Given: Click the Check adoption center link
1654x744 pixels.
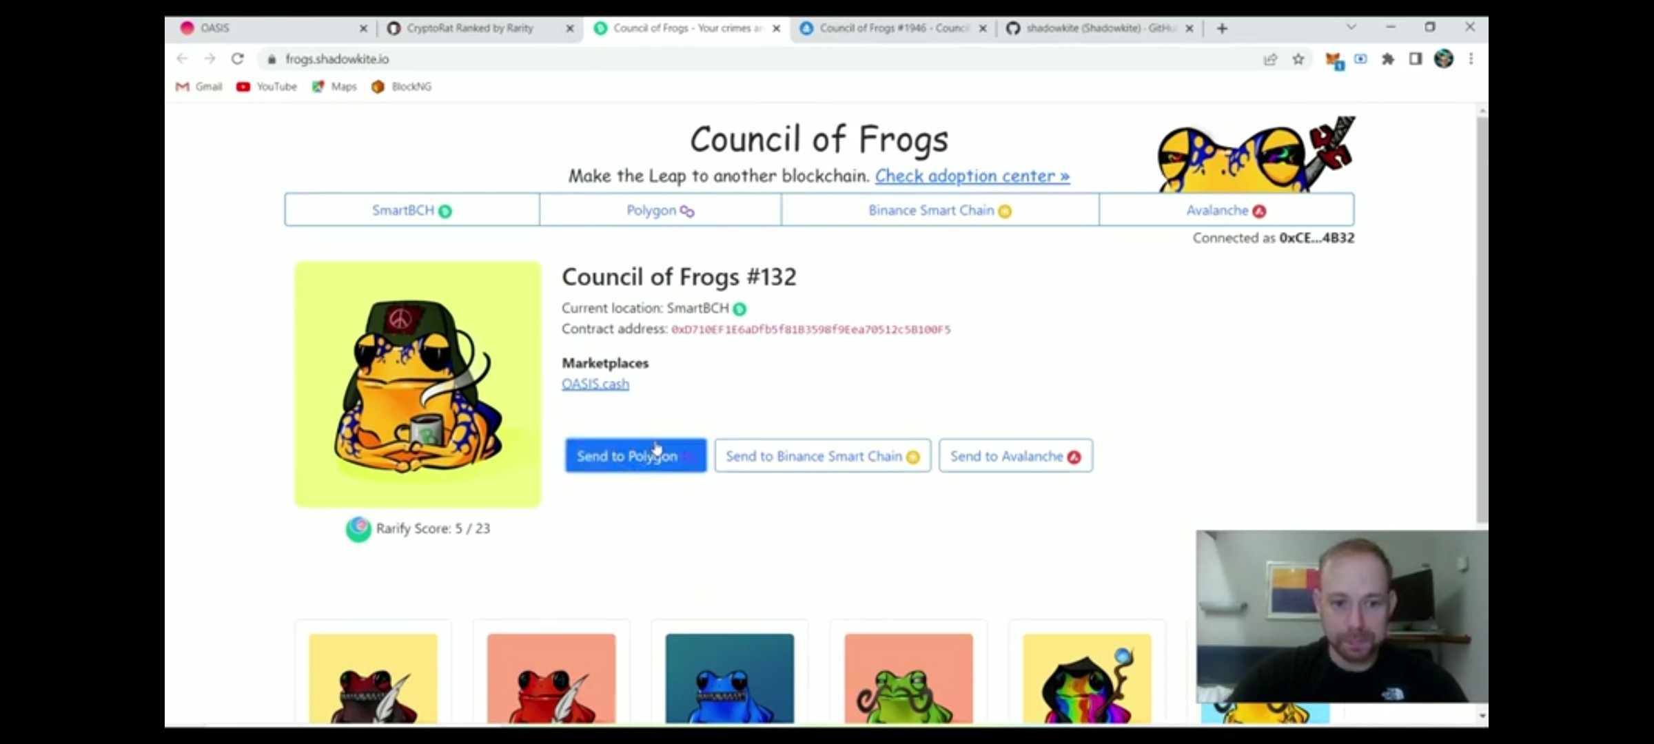Looking at the screenshot, I should 972,176.
